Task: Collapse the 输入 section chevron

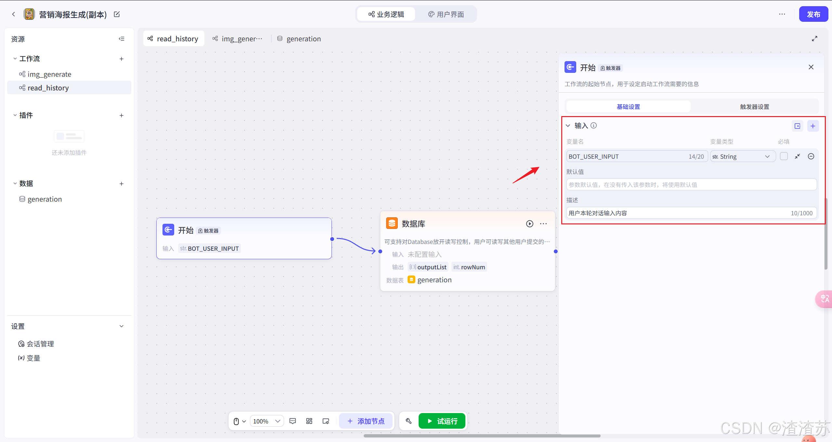Action: pos(568,126)
